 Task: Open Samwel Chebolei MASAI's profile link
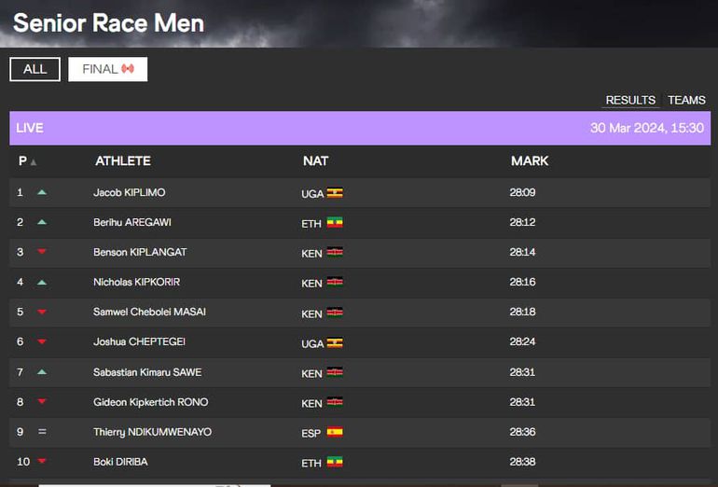(x=149, y=312)
